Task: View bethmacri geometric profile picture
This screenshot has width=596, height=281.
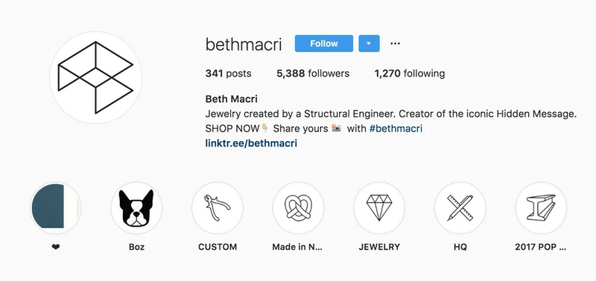Action: coord(95,78)
